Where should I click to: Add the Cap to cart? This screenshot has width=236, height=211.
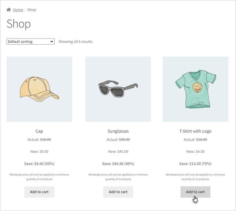tap(39, 192)
